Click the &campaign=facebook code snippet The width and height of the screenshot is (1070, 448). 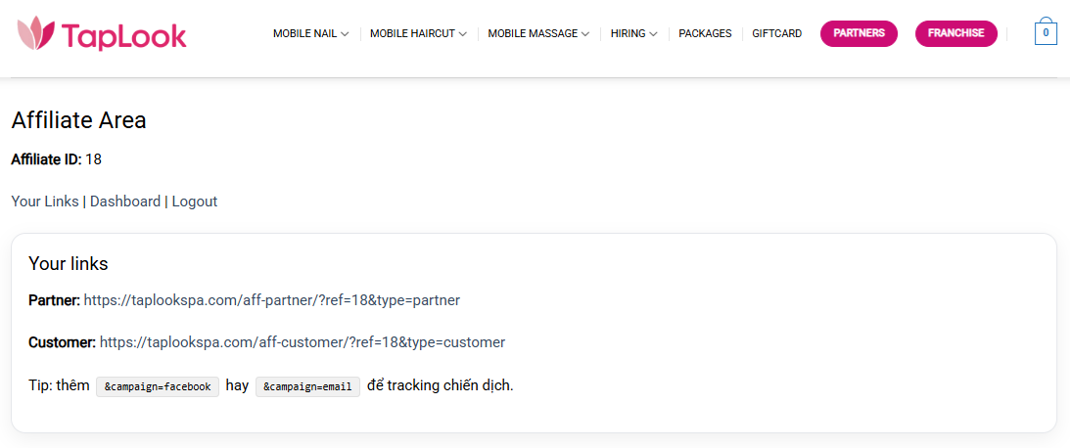[x=158, y=386]
